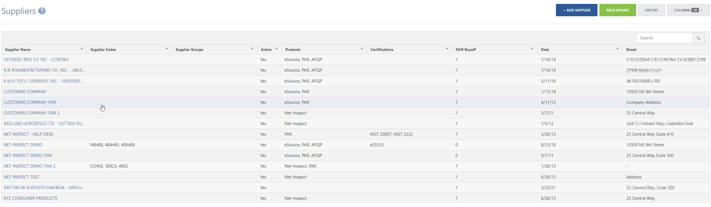Expand the Columns 14 dropdown
The height and width of the screenshot is (207, 711).
pos(688,10)
